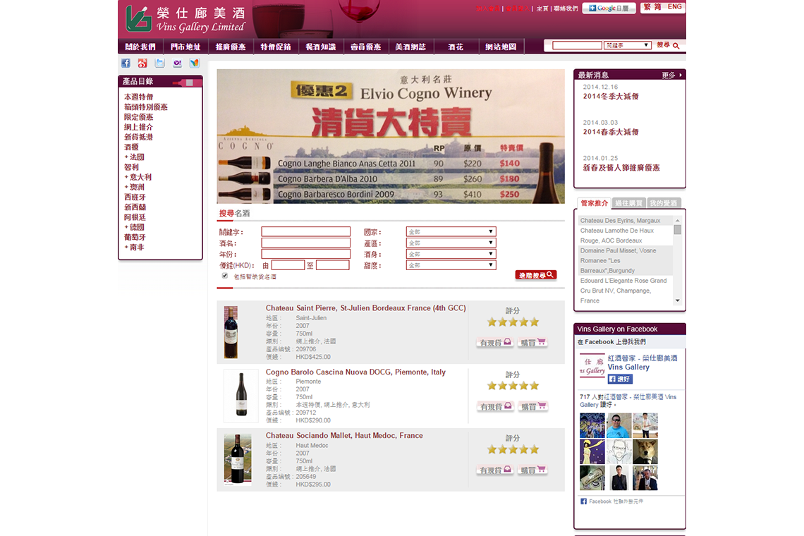Open the 國家 country dropdown
Screen dimensions: 804x536
tap(451, 232)
